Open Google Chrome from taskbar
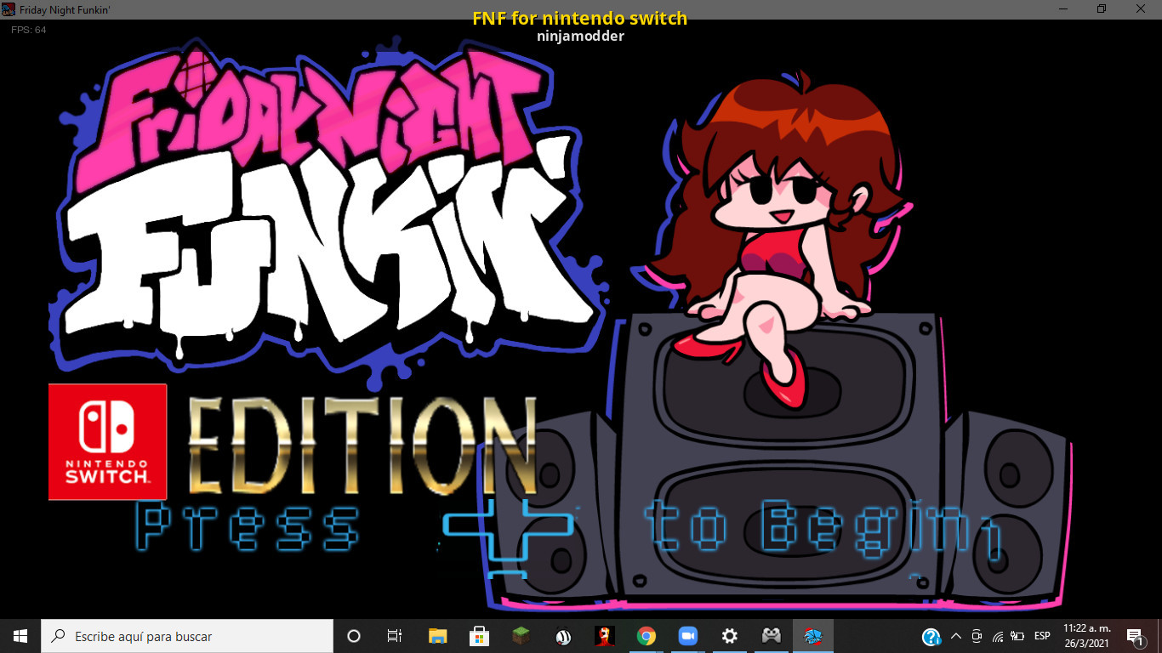The height and width of the screenshot is (653, 1162). 646,636
